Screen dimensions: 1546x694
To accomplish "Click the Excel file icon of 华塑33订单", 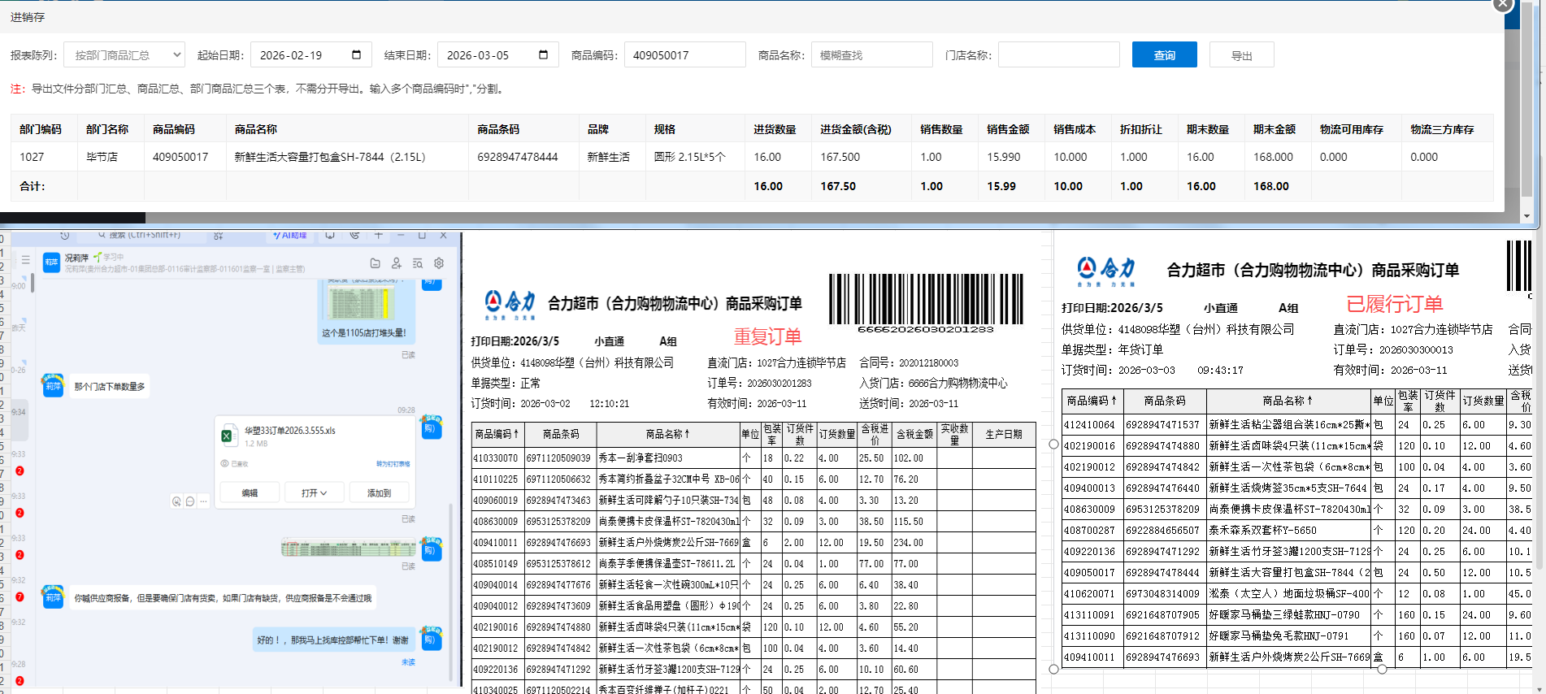I will point(227,436).
